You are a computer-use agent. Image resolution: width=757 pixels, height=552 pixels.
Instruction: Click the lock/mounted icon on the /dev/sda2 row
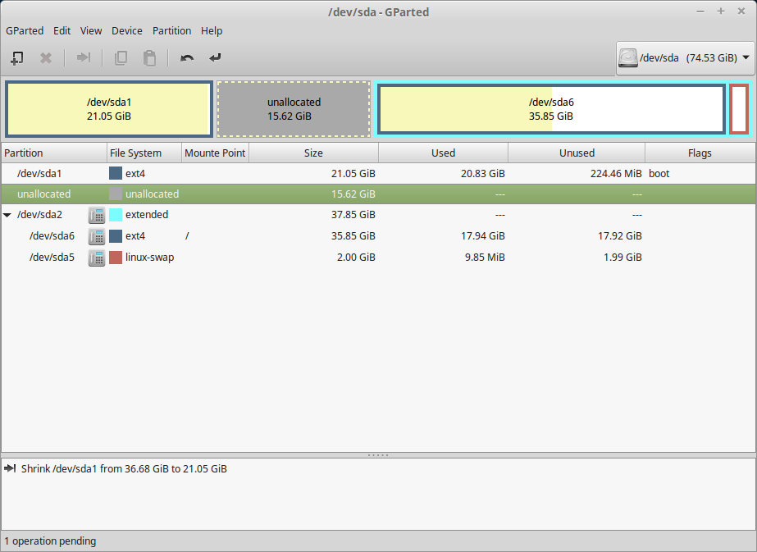click(97, 215)
